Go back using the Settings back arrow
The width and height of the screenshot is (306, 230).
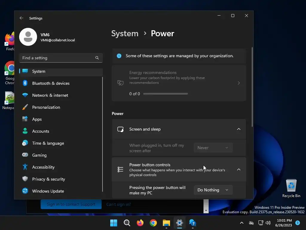point(22,18)
